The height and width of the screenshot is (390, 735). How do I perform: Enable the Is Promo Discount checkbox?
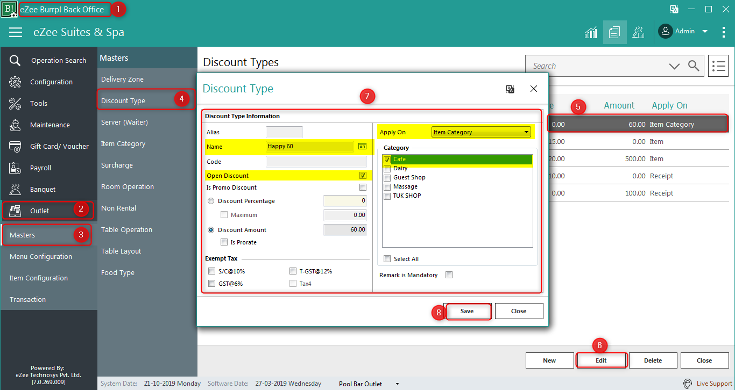[x=363, y=187]
